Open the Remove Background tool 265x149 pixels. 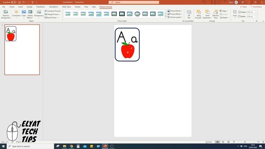(6, 14)
